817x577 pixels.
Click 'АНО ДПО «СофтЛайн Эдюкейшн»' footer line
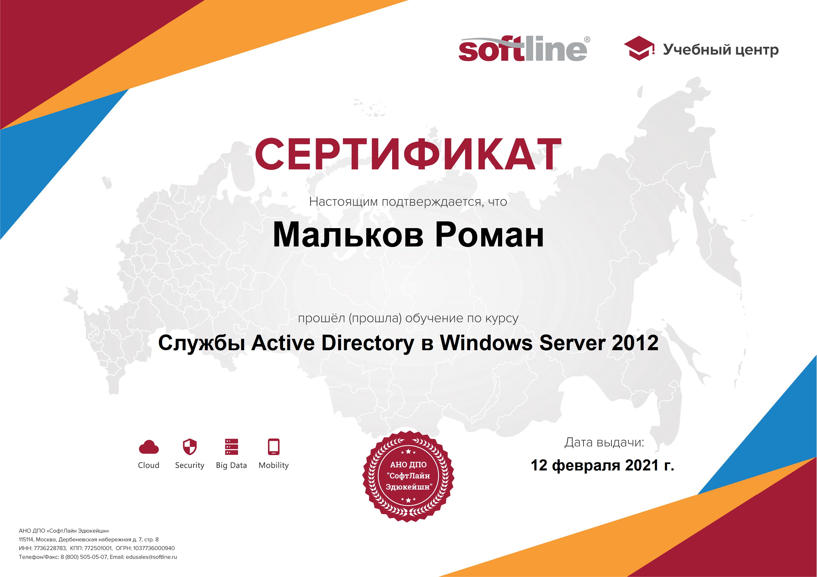click(x=64, y=531)
